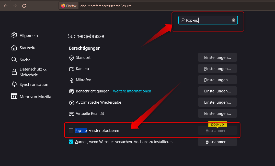This screenshot has width=275, height=166.
Task: Open Einstellungen for Automatische Wiedergabe
Action: [x=217, y=102]
